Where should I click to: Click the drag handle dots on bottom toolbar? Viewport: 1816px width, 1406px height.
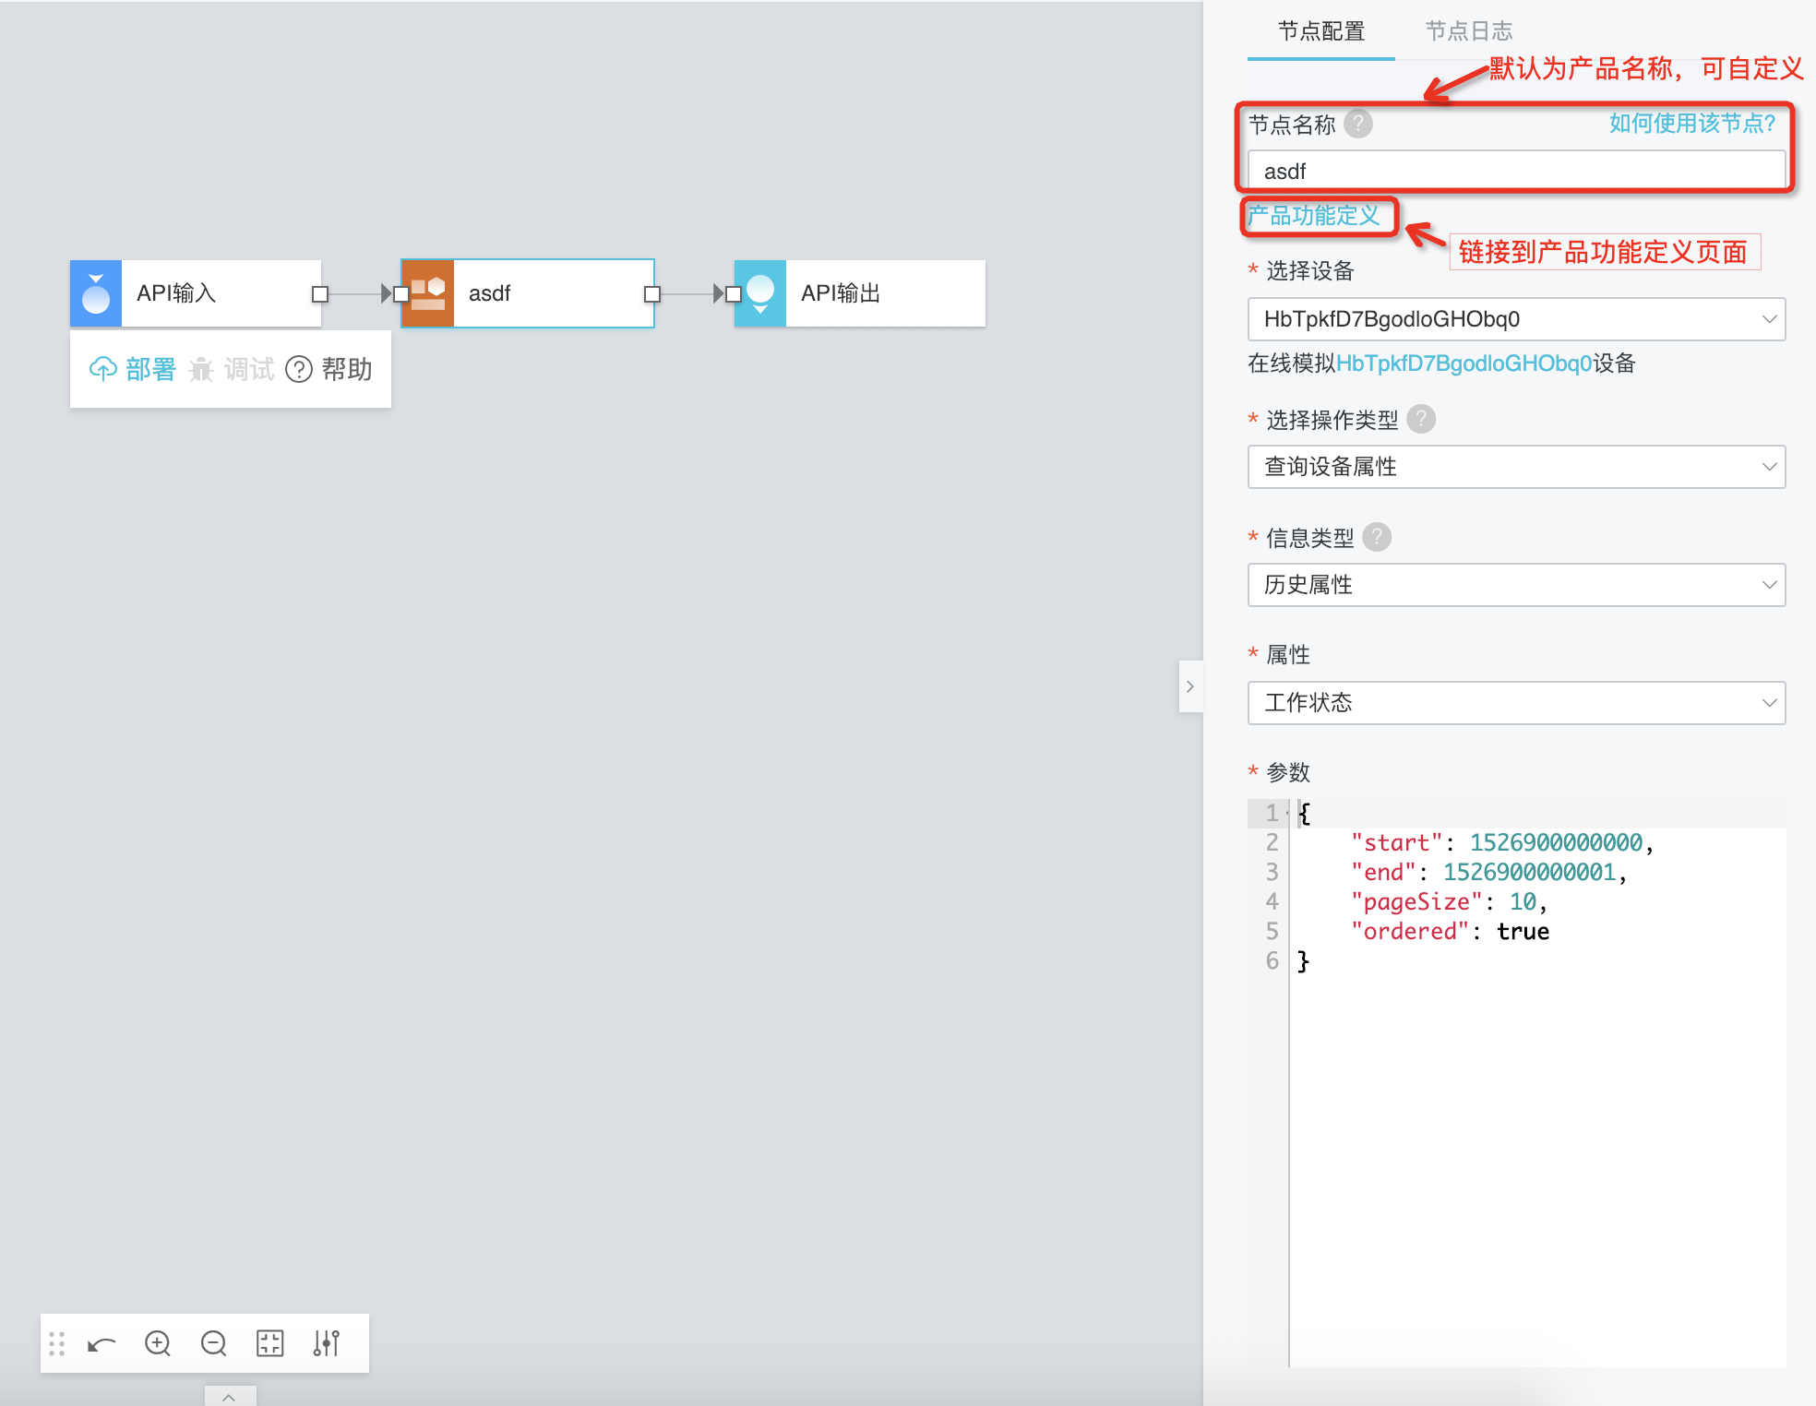pos(56,1343)
